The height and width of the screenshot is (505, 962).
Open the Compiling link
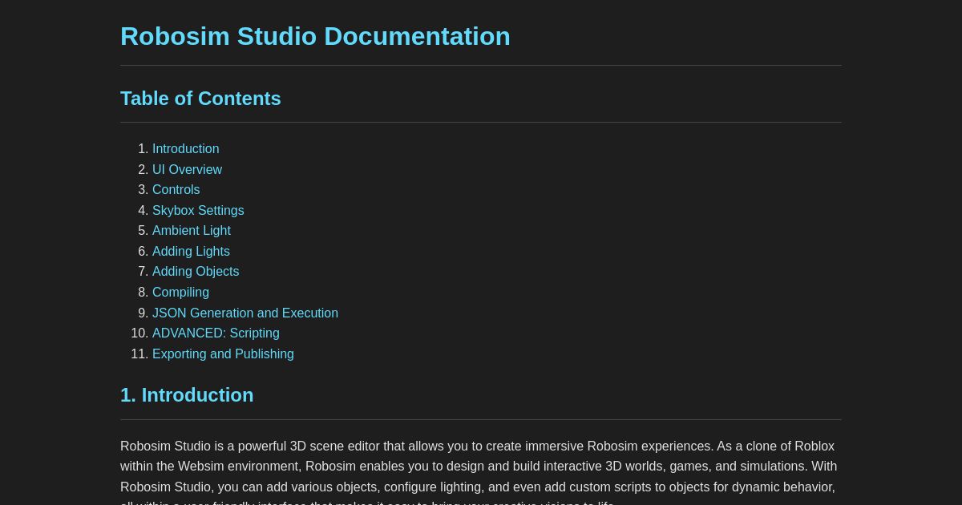[x=180, y=292]
